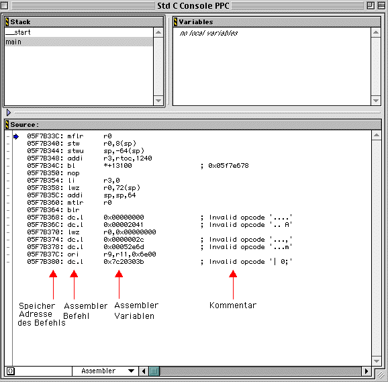Click the window resize grip icon
388x382 pixels.
click(381, 375)
